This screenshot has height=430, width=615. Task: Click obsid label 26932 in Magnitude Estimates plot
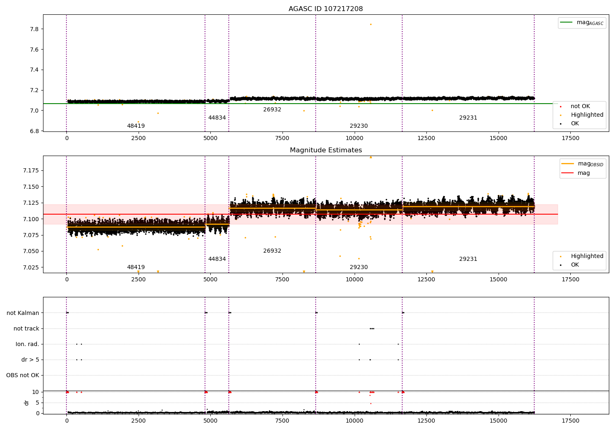pos(272,251)
